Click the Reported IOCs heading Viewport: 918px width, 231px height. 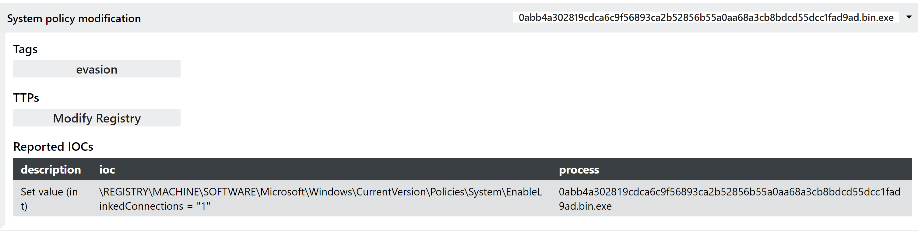click(x=53, y=146)
